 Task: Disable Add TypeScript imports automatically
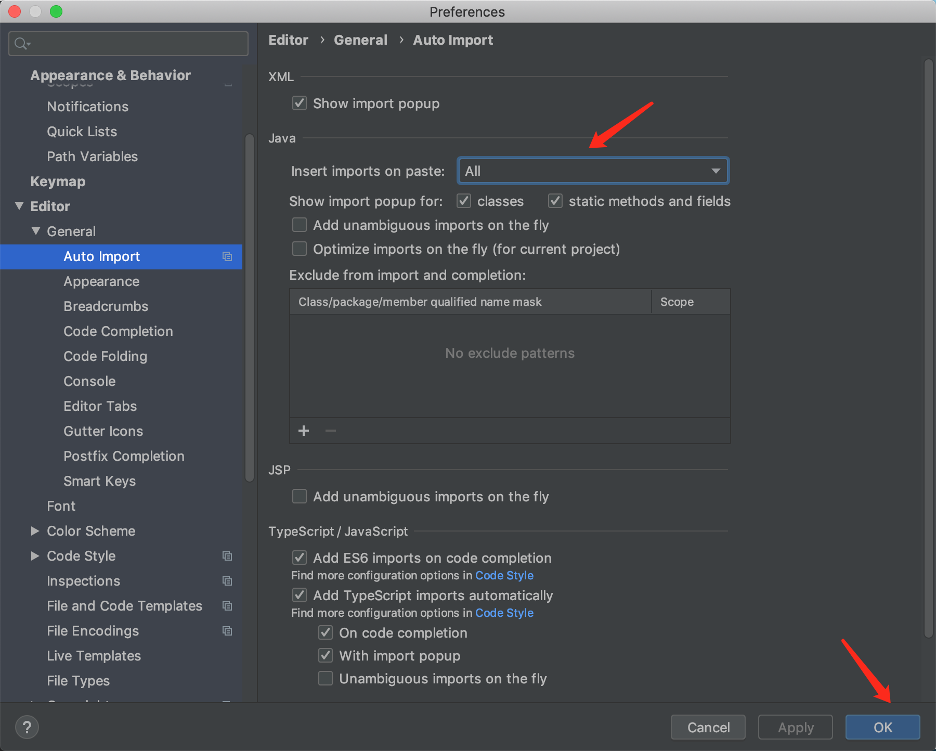pyautogui.click(x=299, y=595)
